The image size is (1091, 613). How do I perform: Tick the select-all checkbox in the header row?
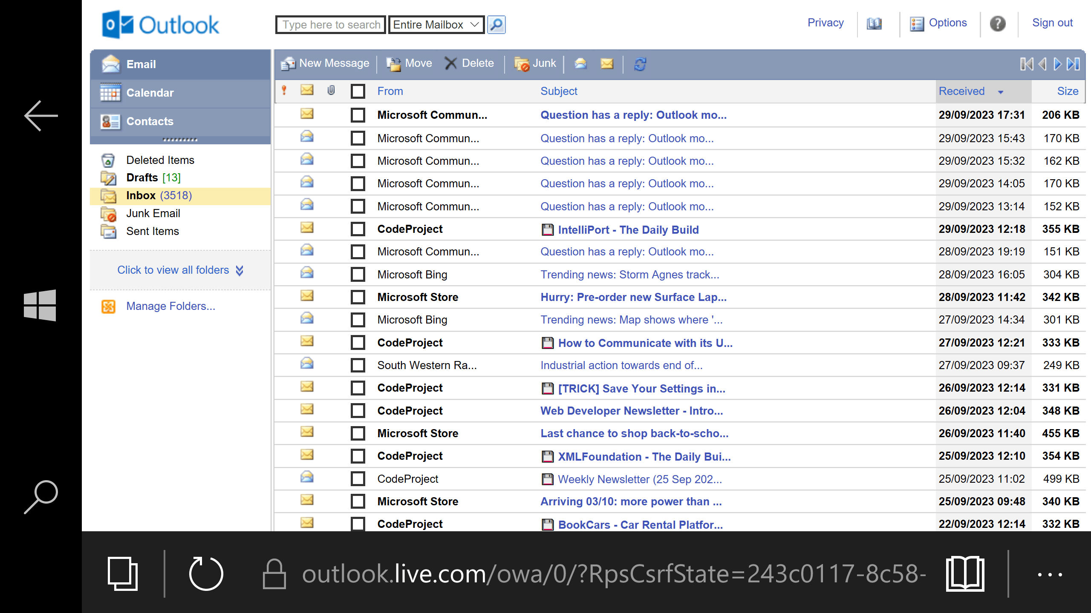pos(358,91)
